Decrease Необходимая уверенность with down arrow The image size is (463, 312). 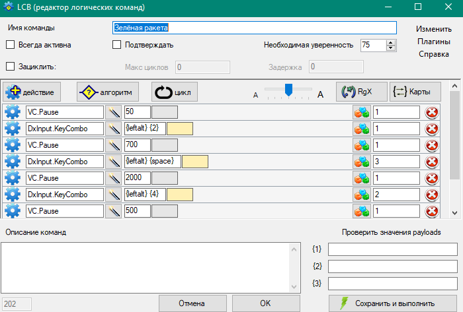coord(391,48)
